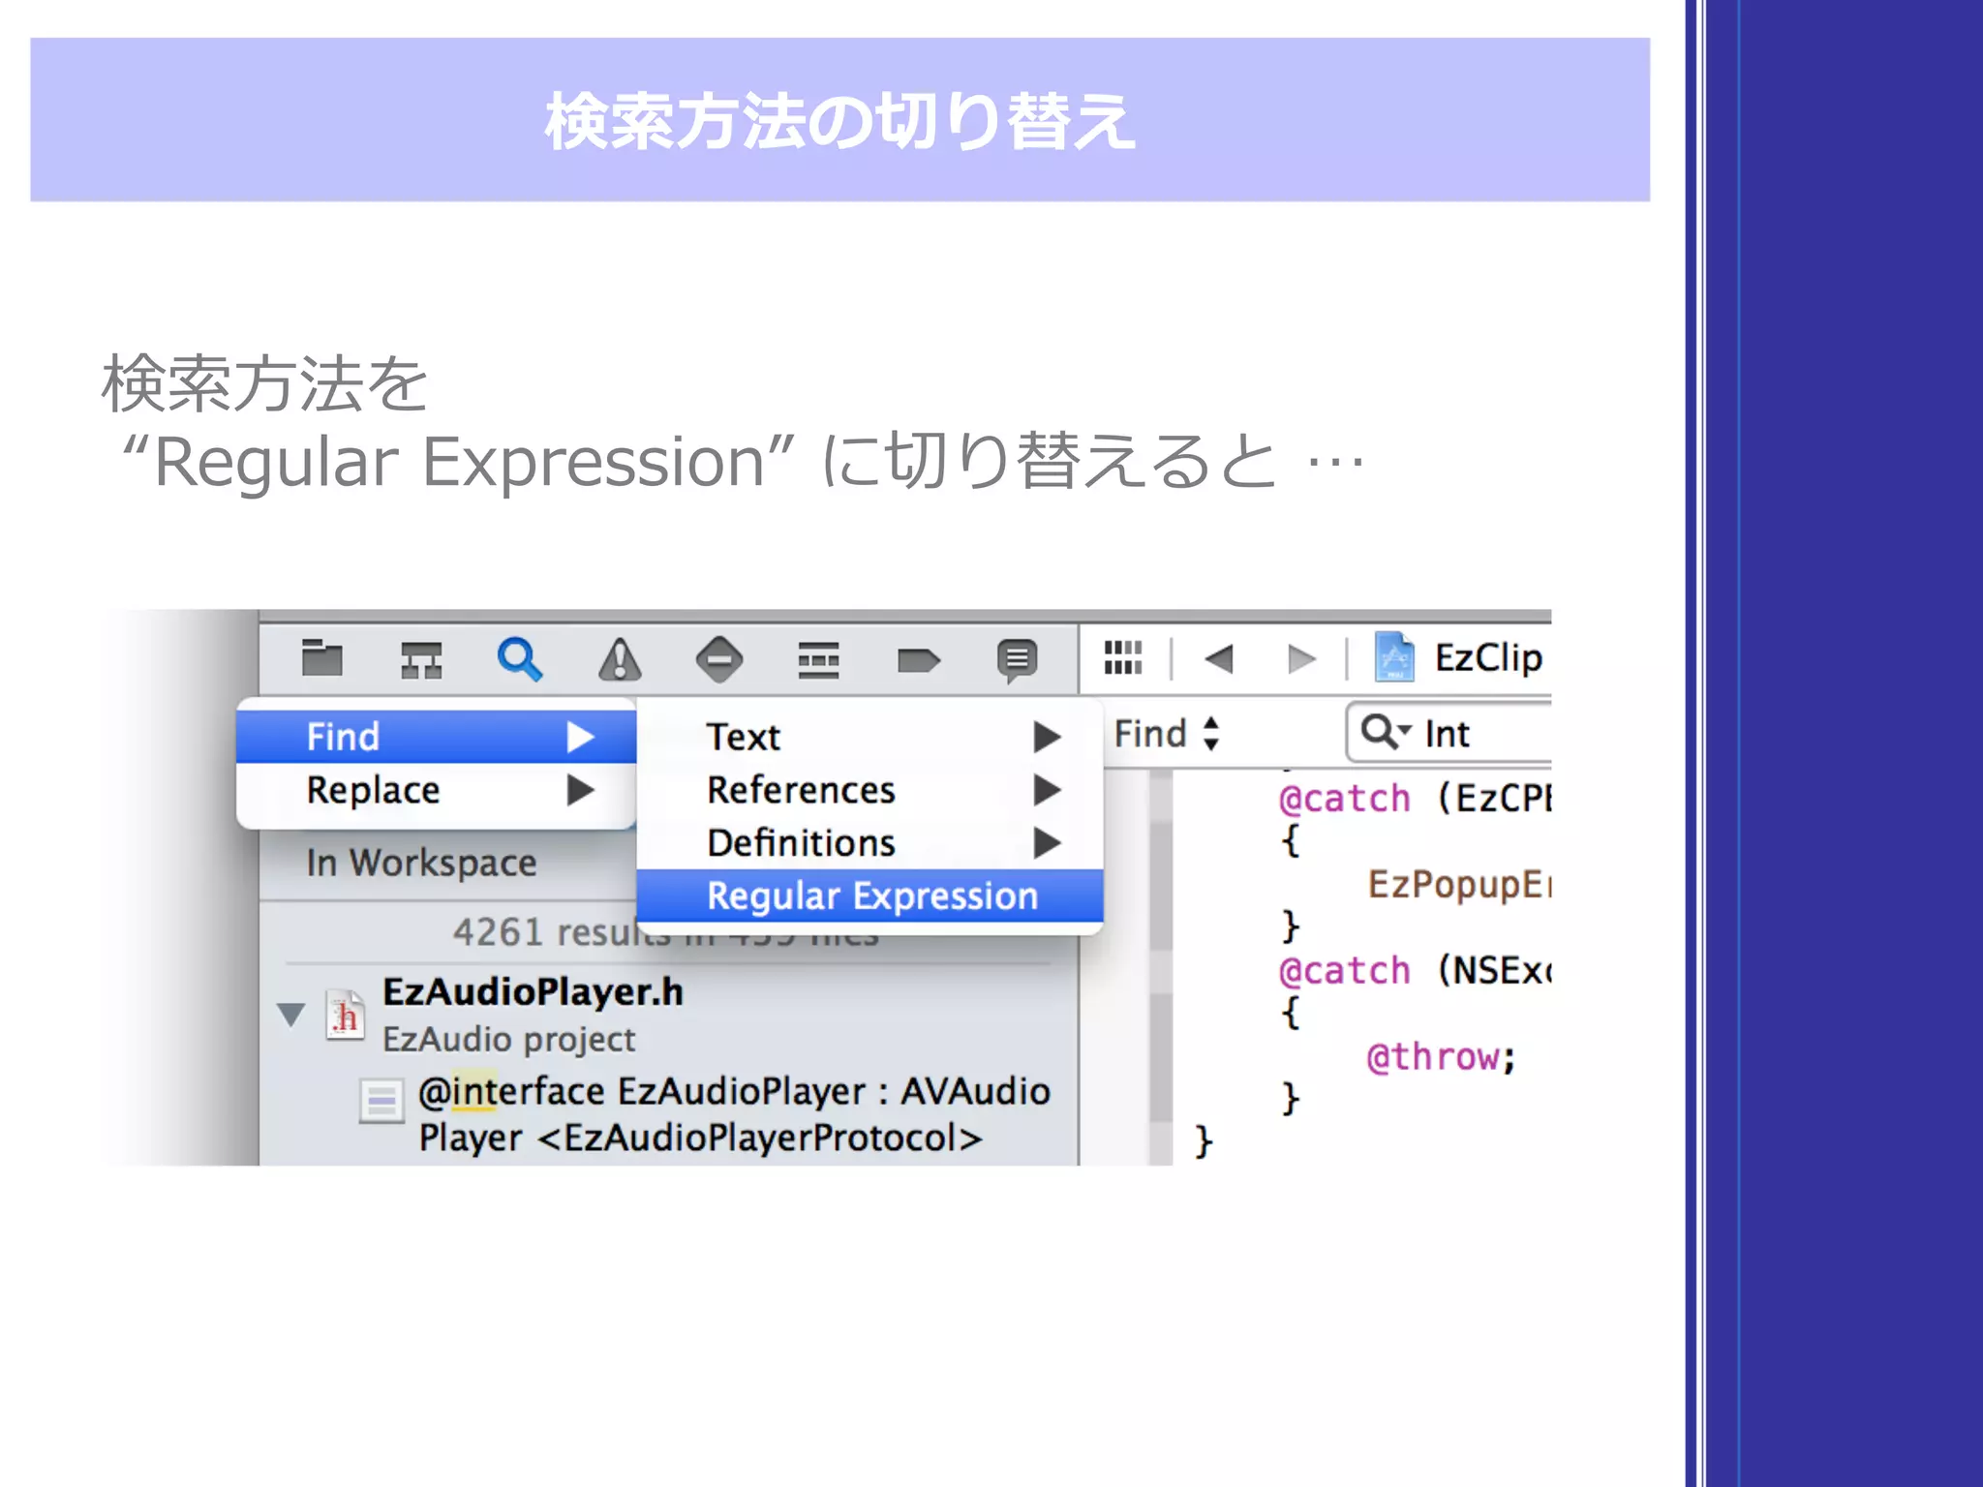
Task: Open the Report navigator speech bubble icon
Action: [1017, 661]
